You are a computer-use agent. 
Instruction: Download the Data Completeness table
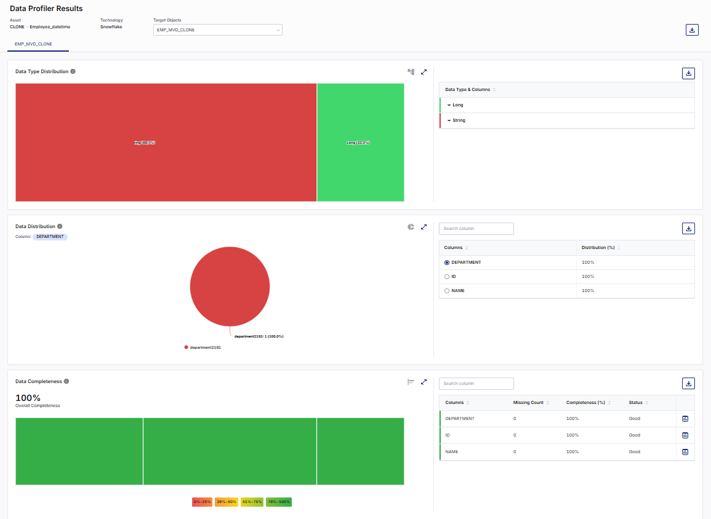coord(688,384)
